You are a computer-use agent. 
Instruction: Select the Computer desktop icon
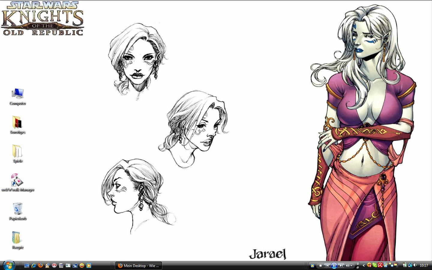point(18,97)
